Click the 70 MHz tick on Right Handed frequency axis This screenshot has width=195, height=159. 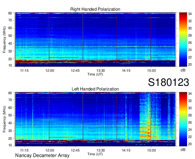tap(10, 20)
